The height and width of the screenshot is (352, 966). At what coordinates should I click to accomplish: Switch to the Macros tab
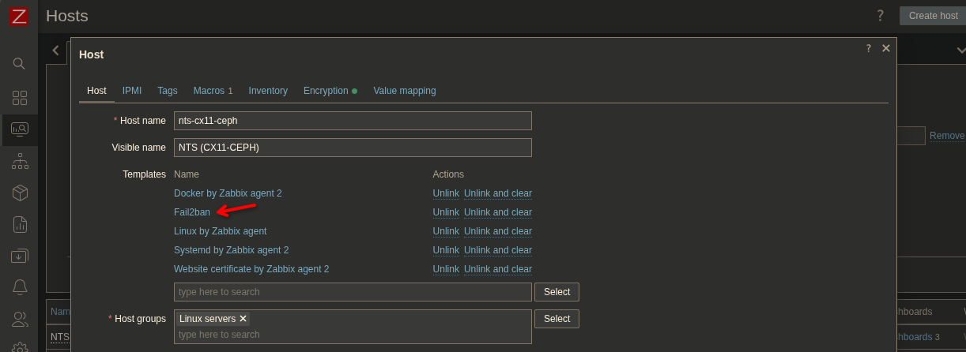(x=213, y=91)
